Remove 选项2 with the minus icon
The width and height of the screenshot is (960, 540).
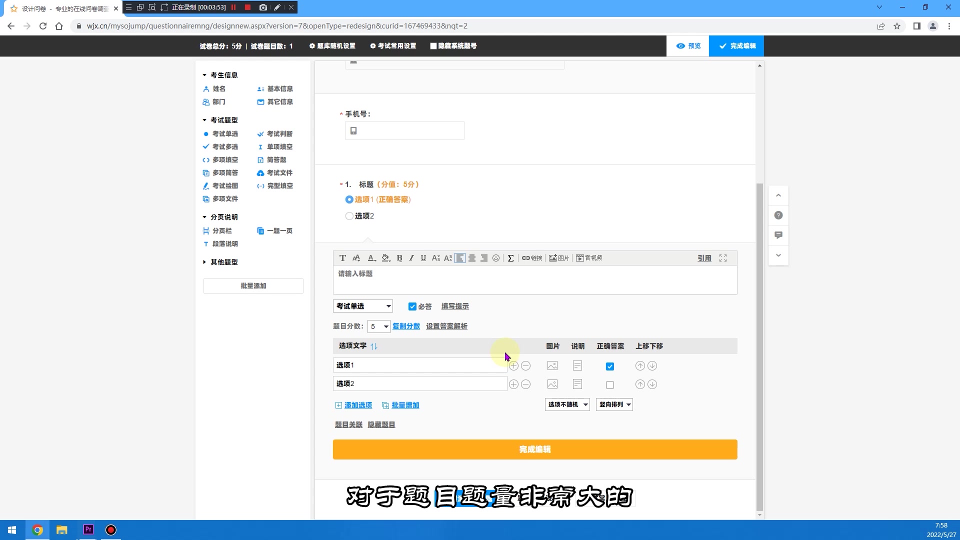click(525, 384)
